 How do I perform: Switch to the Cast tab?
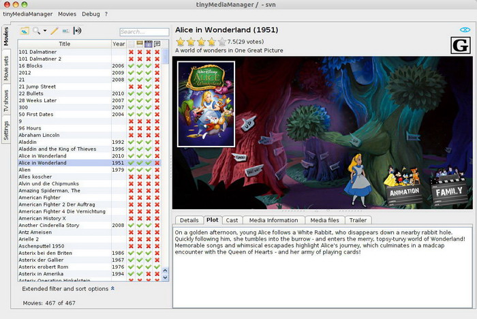pyautogui.click(x=232, y=220)
